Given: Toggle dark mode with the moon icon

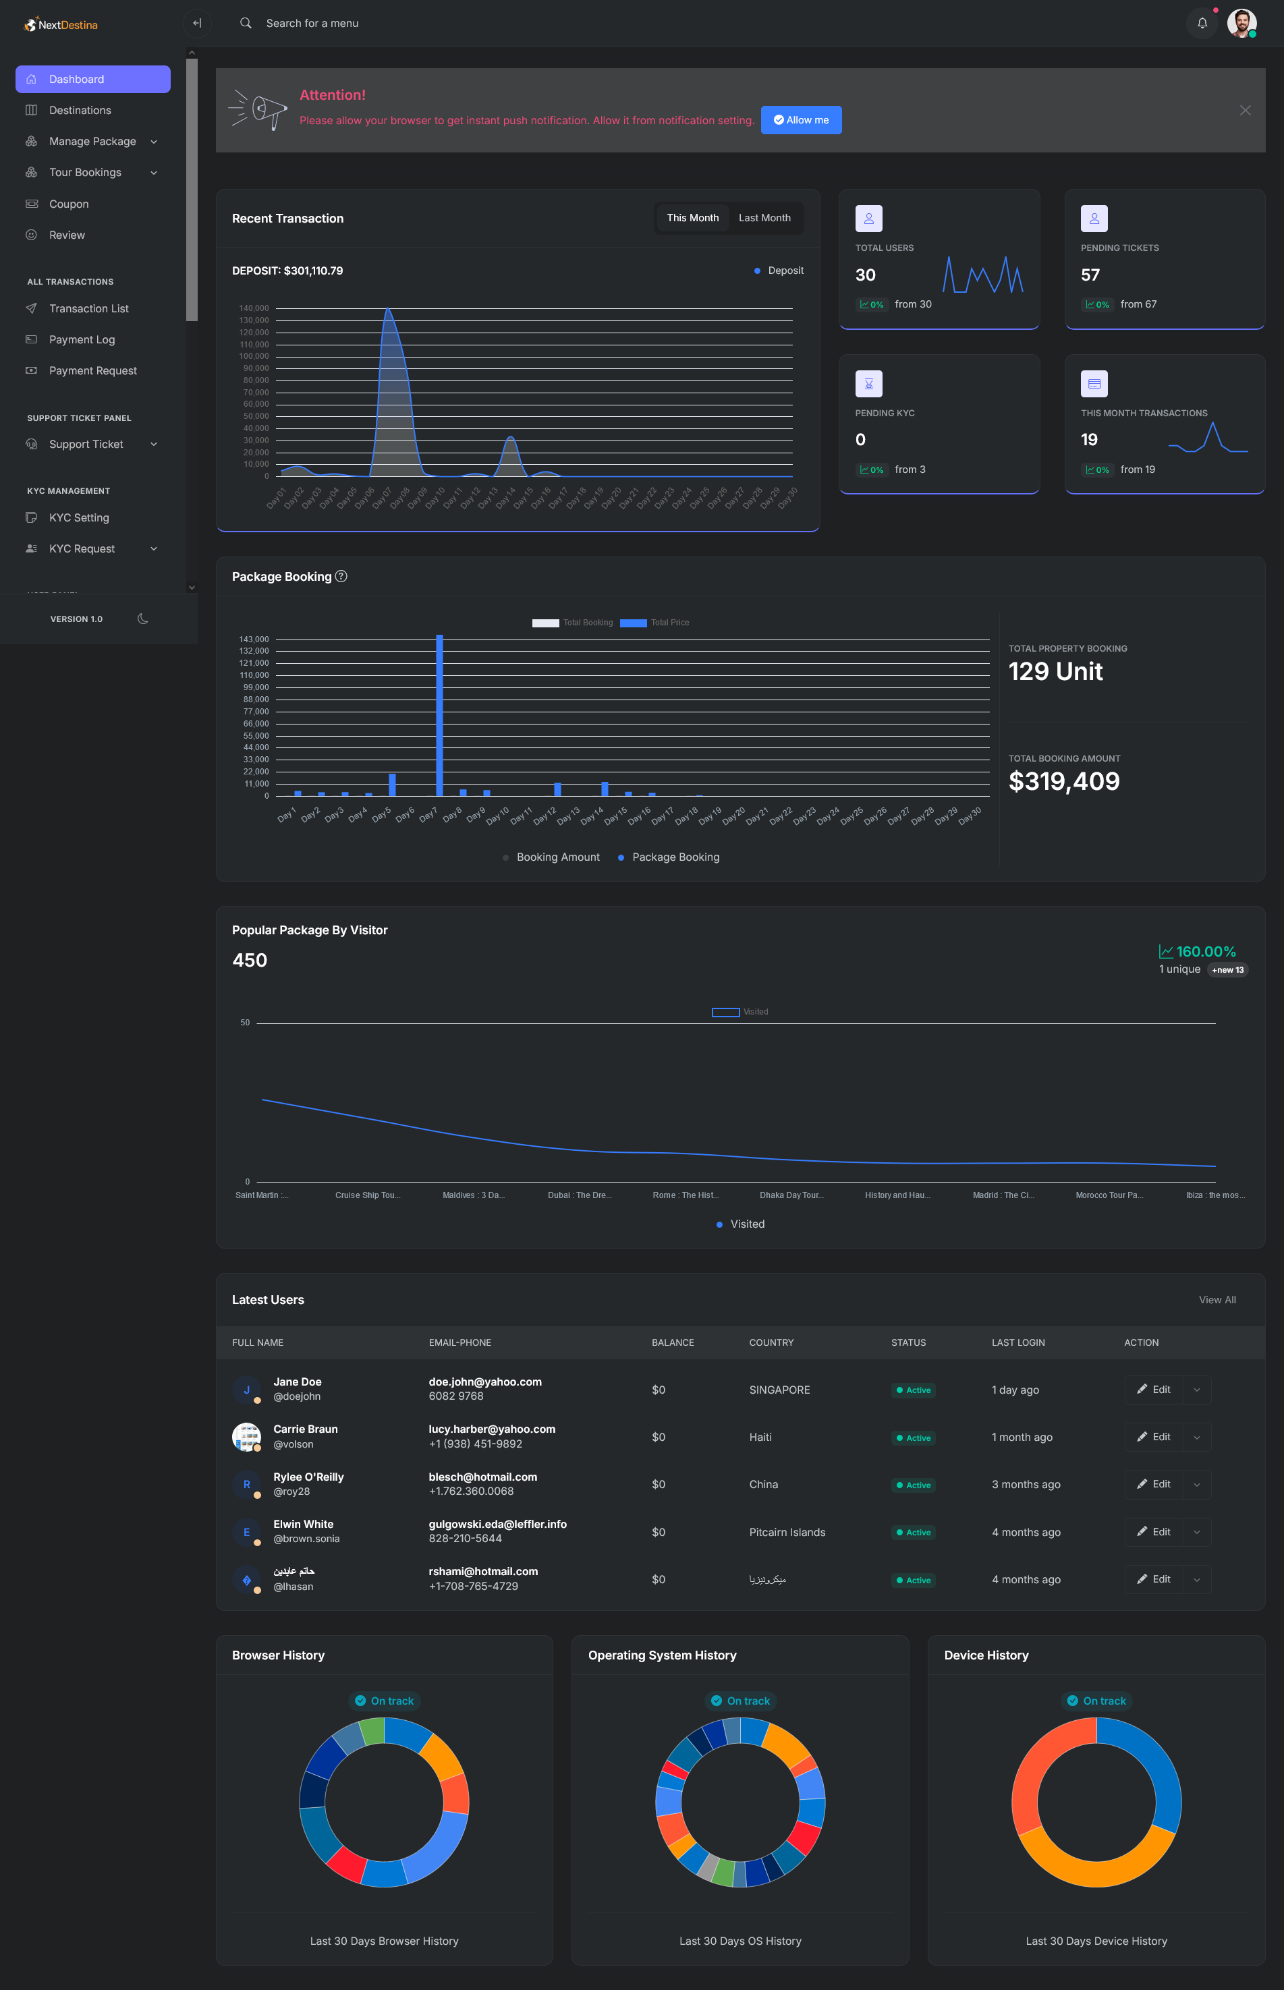Looking at the screenshot, I should coord(142,619).
